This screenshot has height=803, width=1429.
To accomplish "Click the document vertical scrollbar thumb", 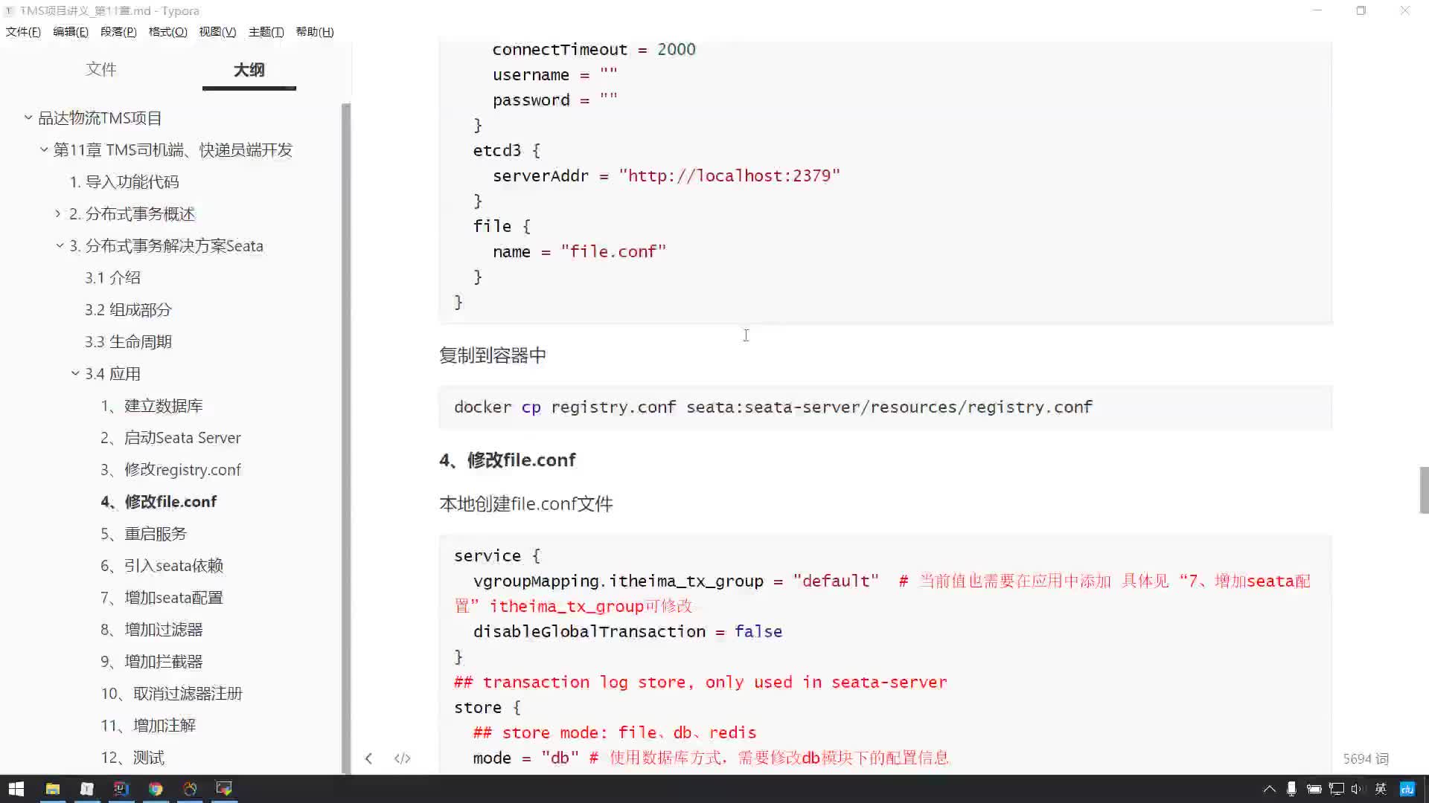I will (1424, 490).
